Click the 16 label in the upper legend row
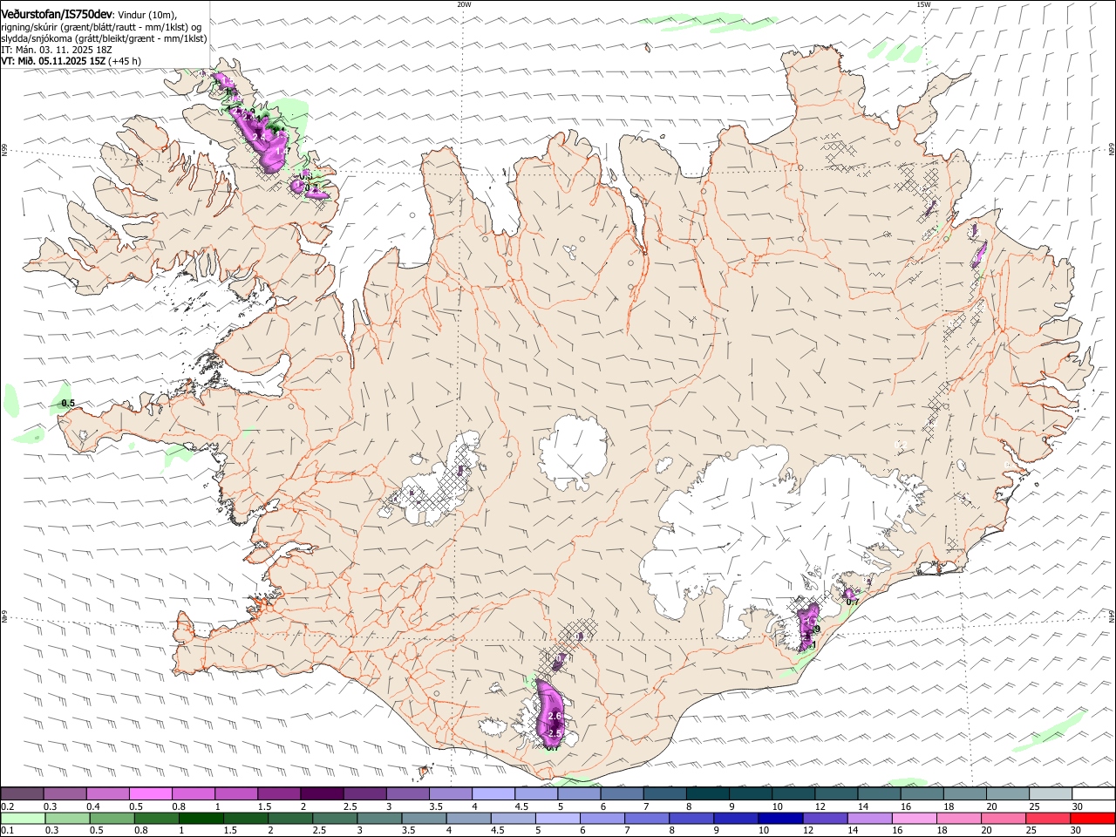1116x837 pixels. point(907,806)
